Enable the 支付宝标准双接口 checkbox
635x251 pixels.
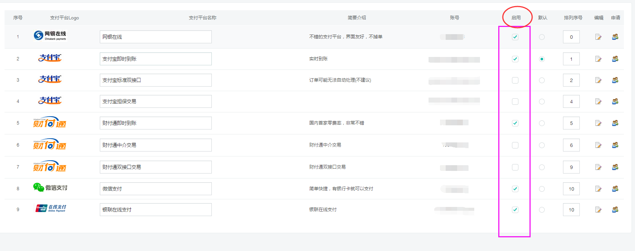click(x=515, y=80)
